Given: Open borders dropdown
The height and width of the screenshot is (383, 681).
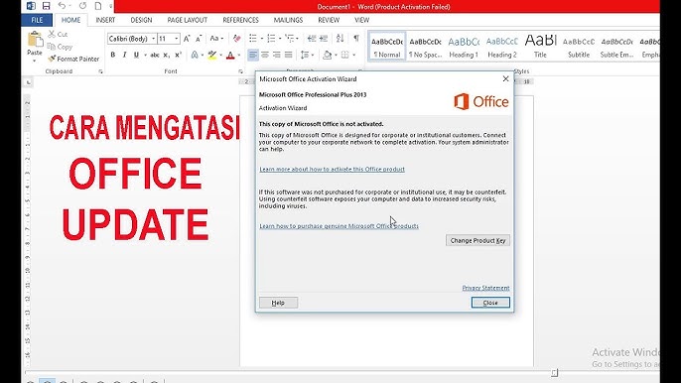Looking at the screenshot, I should click(353, 56).
